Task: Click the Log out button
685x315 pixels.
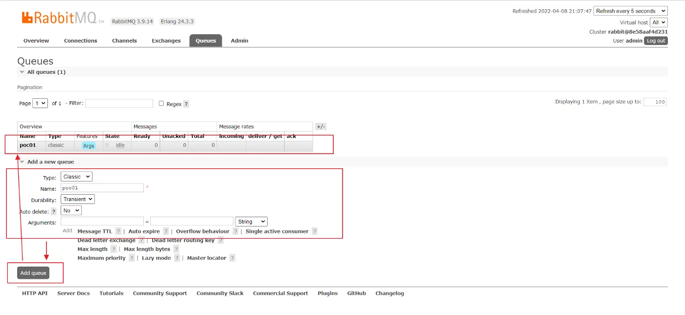Action: point(656,41)
